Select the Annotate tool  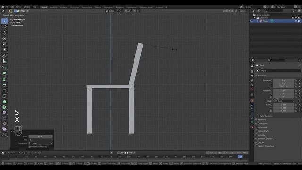(4, 56)
